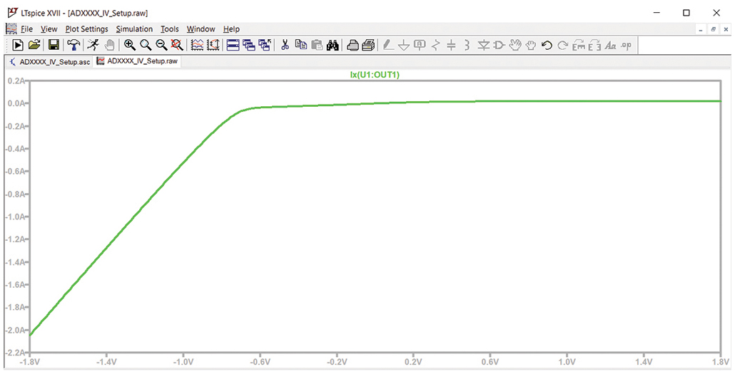Click the 1.8V horizontal axis label

(721, 362)
